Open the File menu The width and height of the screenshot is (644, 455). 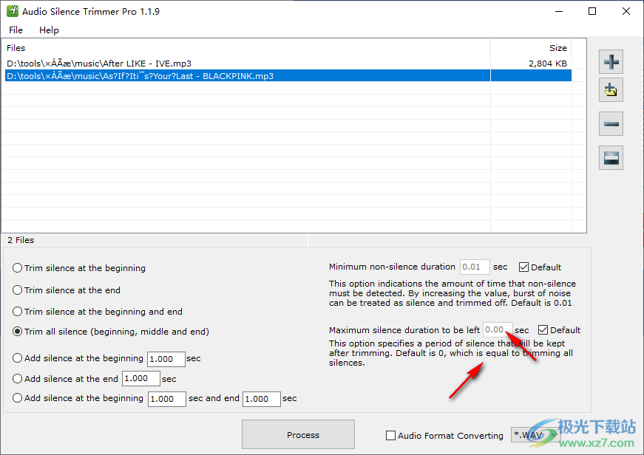point(16,30)
